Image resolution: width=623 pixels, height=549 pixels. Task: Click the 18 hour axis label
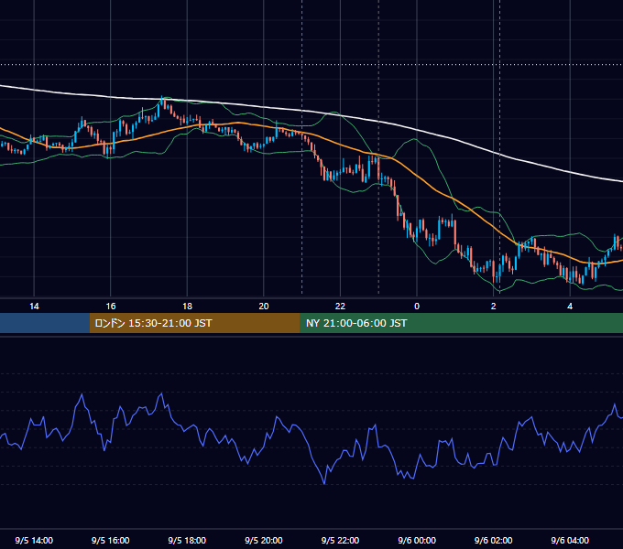[187, 307]
